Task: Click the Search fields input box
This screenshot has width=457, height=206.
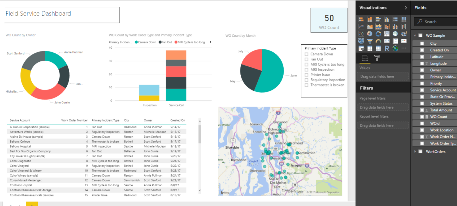Action: [439, 22]
